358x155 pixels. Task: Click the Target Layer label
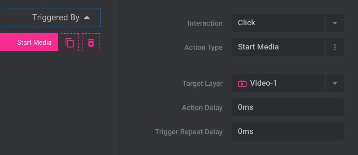click(203, 84)
